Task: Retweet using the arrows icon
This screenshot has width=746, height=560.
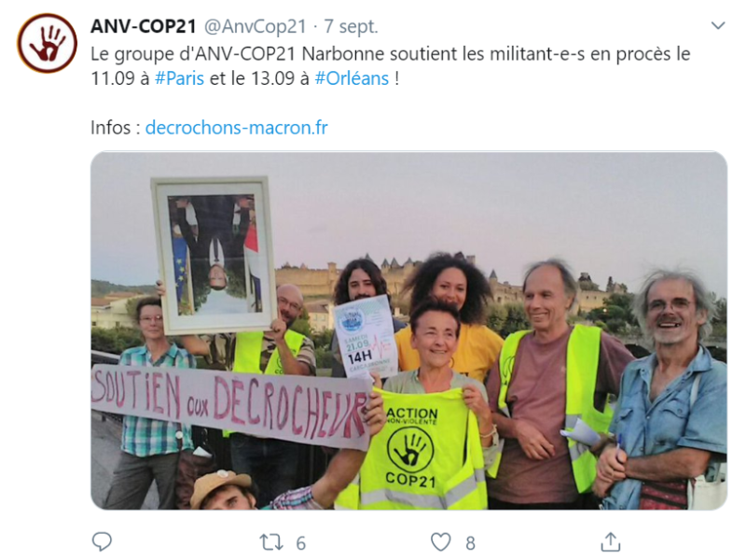Action: 271,542
